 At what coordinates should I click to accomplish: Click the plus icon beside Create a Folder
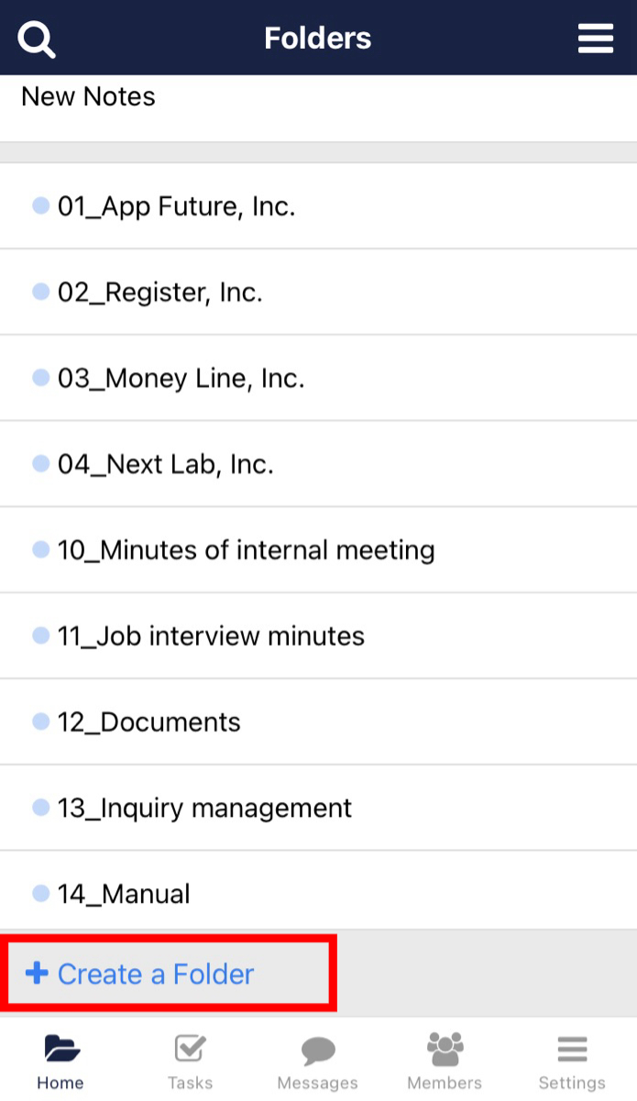click(x=37, y=974)
